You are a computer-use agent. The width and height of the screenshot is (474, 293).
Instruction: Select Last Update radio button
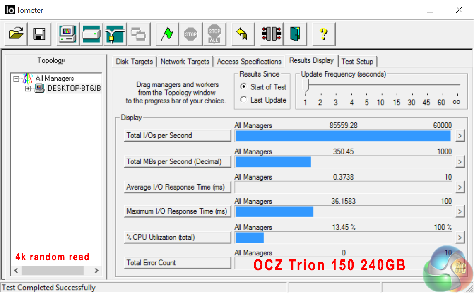click(x=244, y=100)
